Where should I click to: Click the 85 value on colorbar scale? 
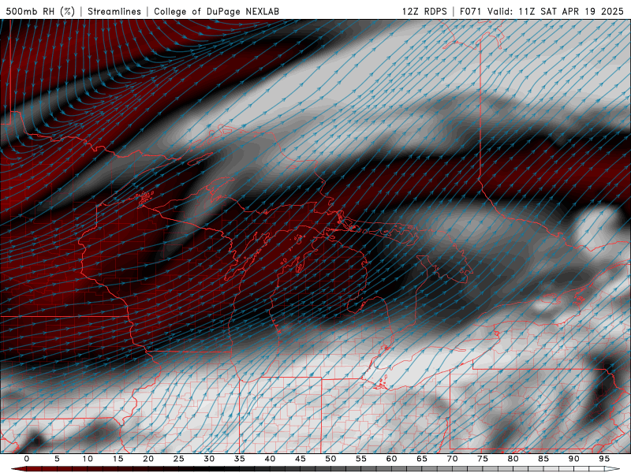tap(543, 459)
